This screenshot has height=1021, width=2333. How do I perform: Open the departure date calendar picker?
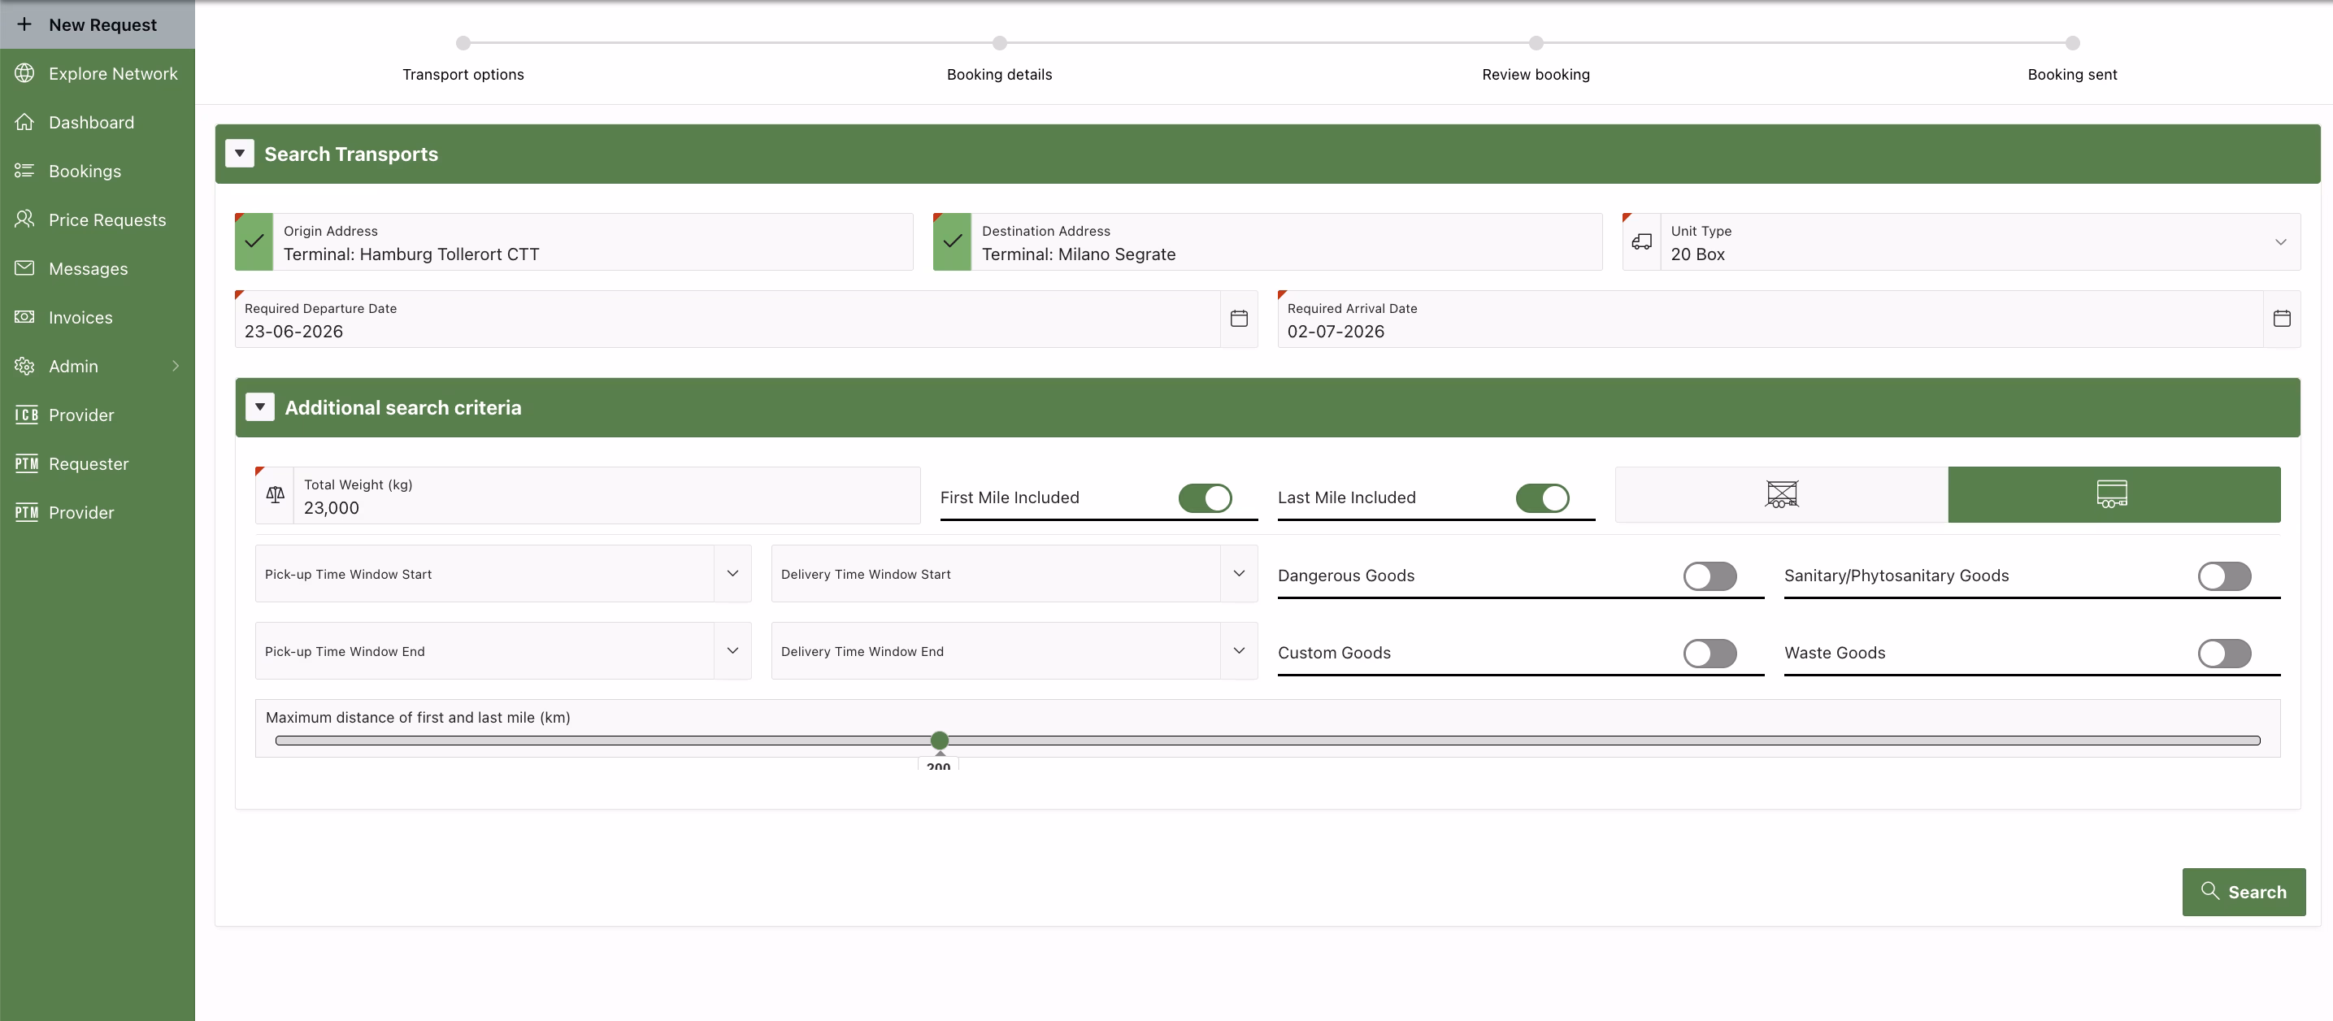point(1239,319)
